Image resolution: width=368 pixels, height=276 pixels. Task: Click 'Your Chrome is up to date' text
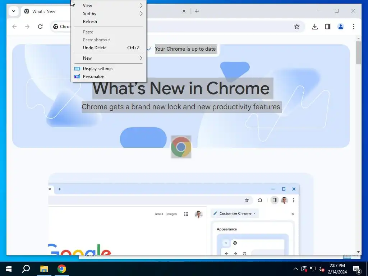tap(185, 49)
